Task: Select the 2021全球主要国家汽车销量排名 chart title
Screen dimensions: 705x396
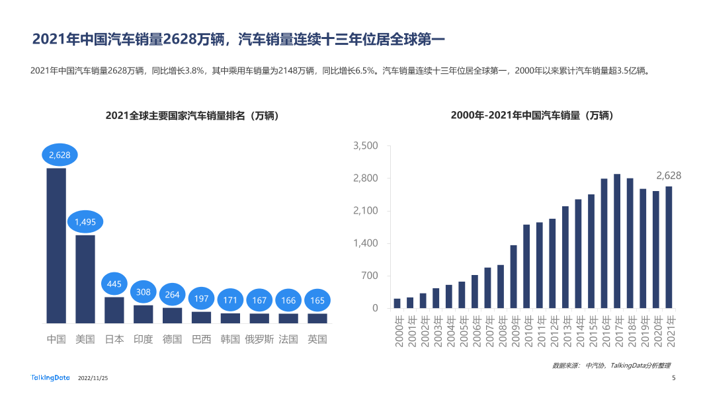Action: 192,116
